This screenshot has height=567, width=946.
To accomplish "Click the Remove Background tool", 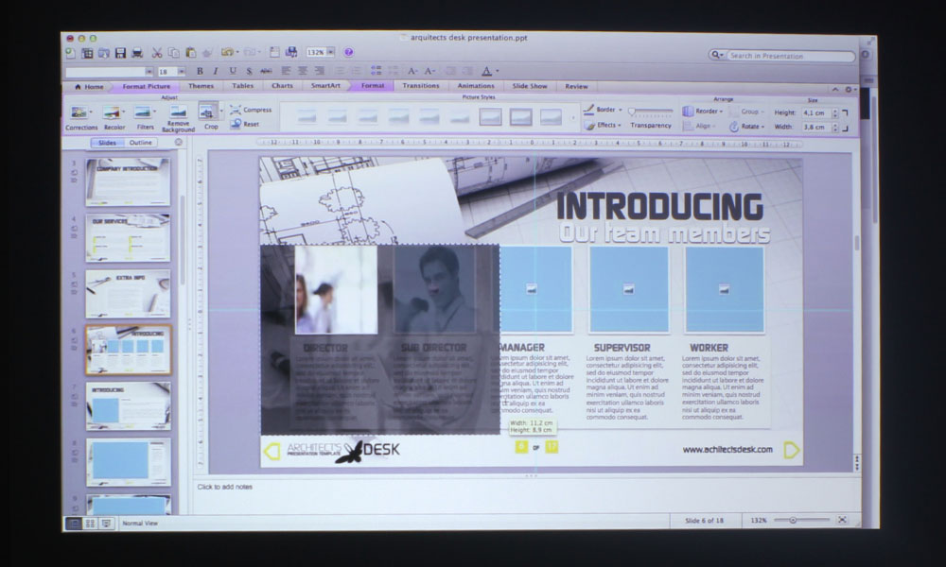I will coord(178,116).
